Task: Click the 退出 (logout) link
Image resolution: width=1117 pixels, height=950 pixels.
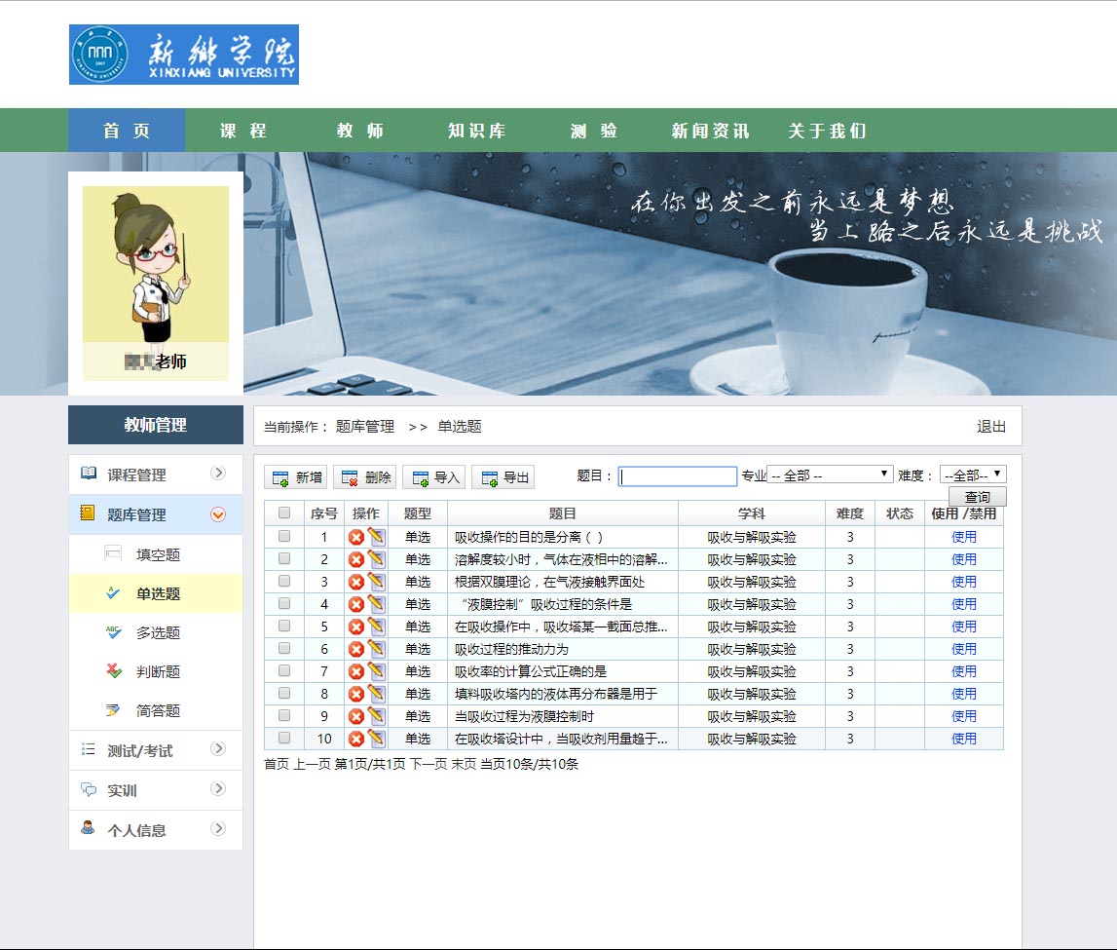Action: [x=991, y=427]
